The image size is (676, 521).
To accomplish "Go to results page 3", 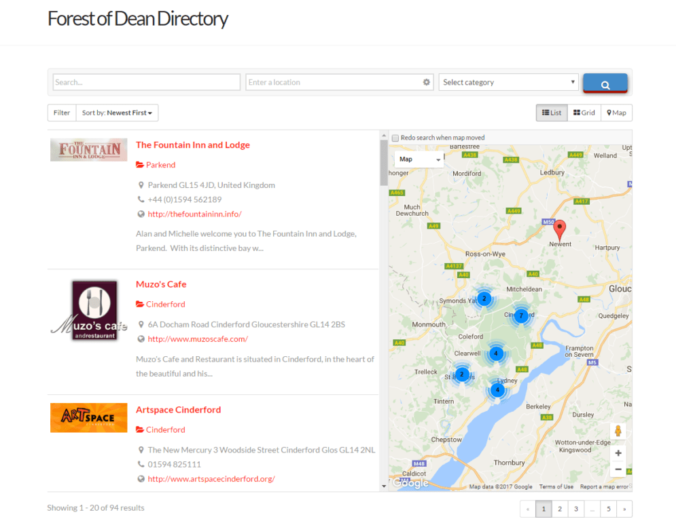I will click(576, 509).
